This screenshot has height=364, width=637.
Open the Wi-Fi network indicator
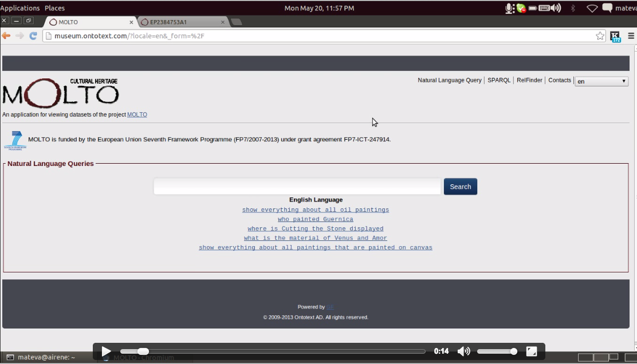[592, 8]
